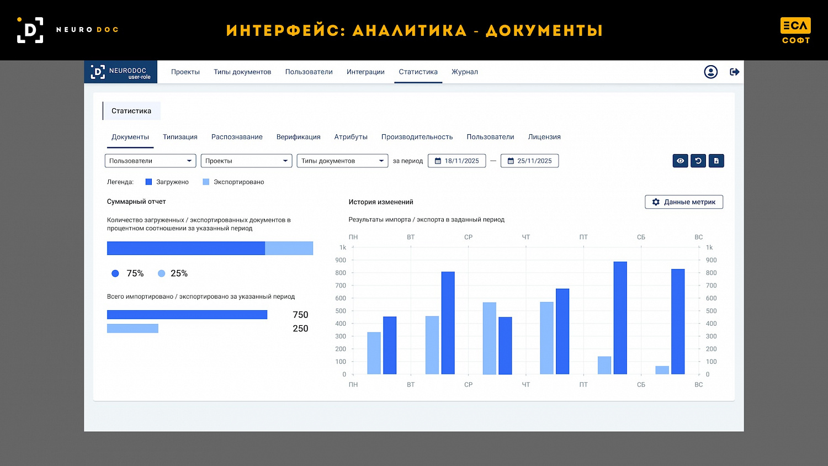Viewport: 828px width, 466px height.
Task: Click the Данные метрик button
Action: (684, 202)
